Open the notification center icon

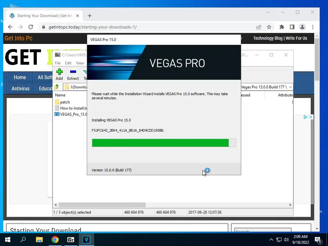(318, 240)
